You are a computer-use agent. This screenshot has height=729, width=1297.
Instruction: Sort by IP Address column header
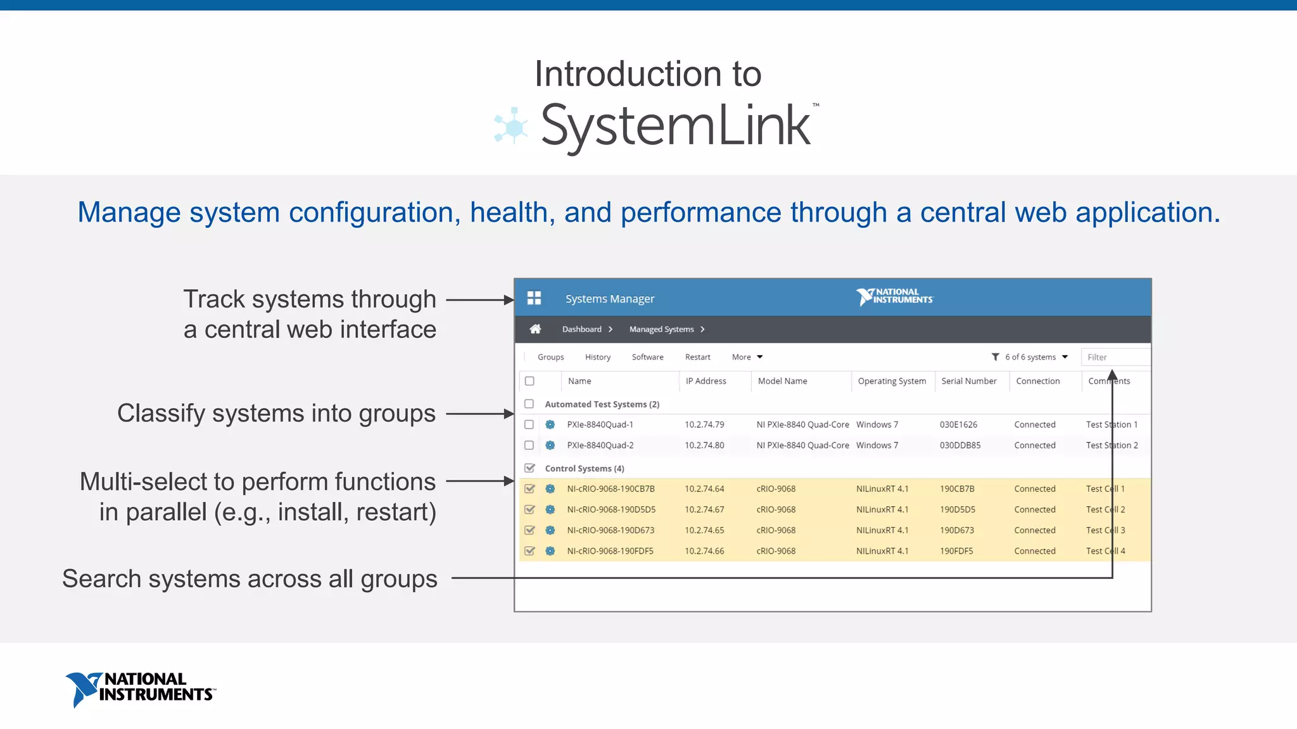706,381
